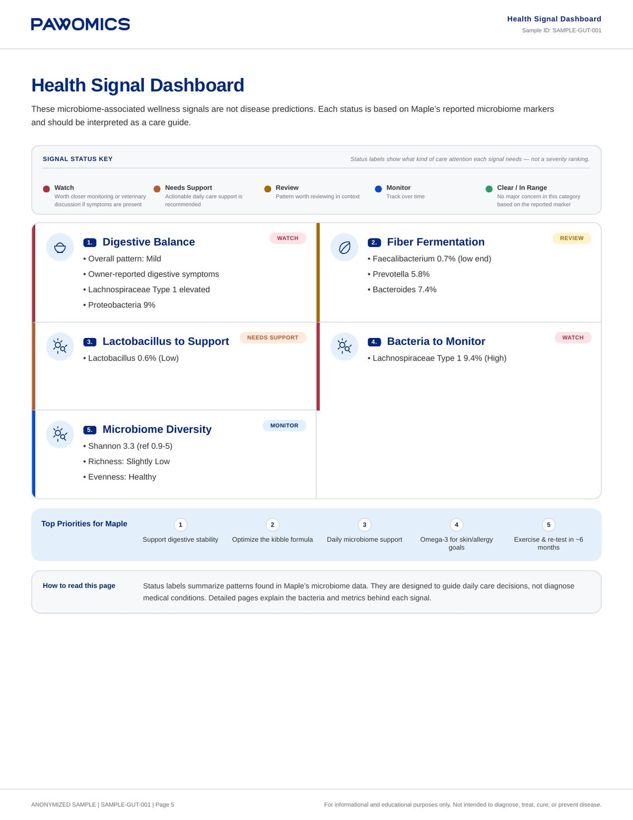This screenshot has width=633, height=820.
Task: Click the REVIEW badge on Fiber Fermentation
Action: [x=572, y=238]
